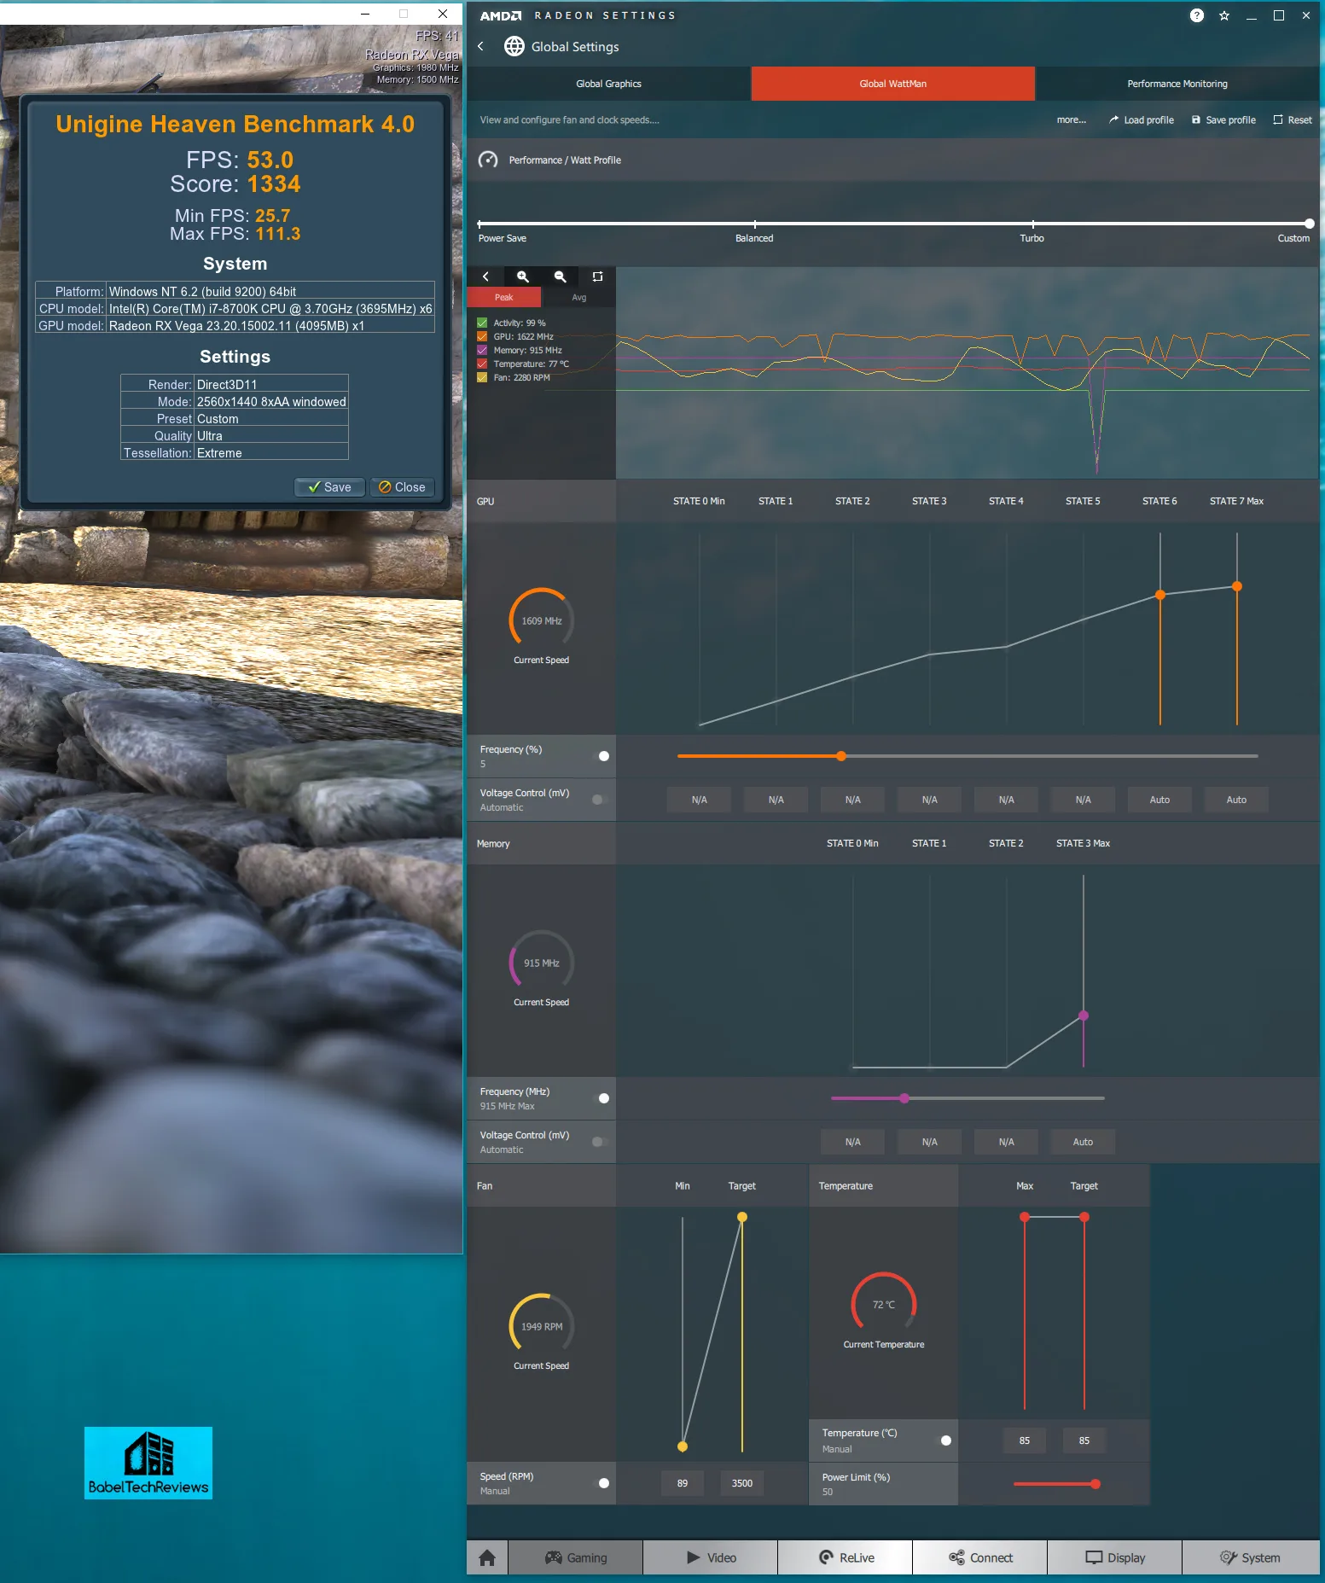The width and height of the screenshot is (1325, 1583).
Task: Switch to Global Graphics tab
Action: 608,84
